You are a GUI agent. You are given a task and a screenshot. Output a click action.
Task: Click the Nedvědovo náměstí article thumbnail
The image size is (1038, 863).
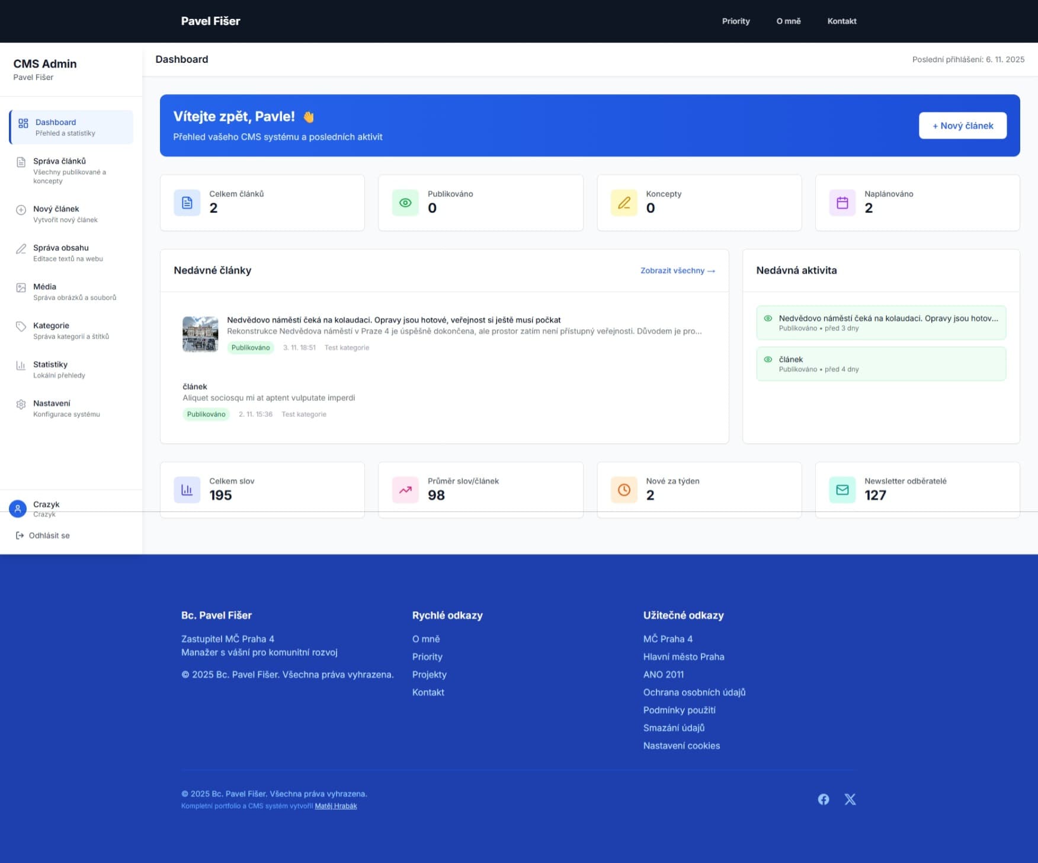pyautogui.click(x=200, y=333)
